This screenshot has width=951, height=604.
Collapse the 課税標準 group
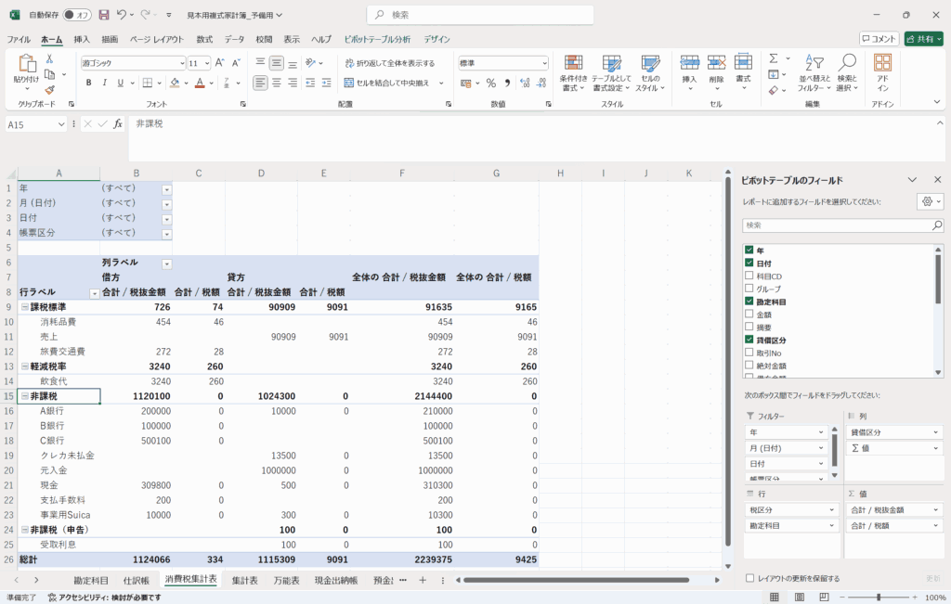tap(25, 307)
